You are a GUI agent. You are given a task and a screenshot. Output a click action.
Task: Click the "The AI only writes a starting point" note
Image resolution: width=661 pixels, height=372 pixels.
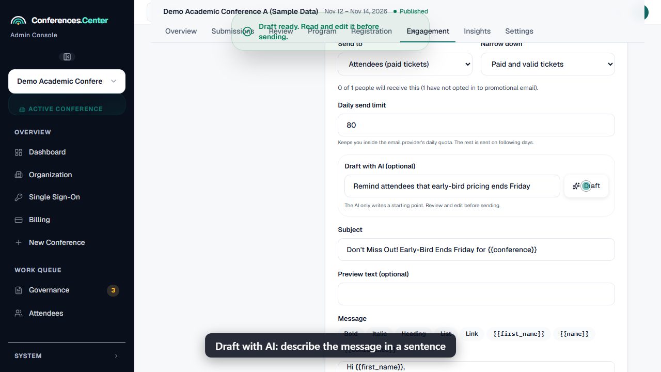[422, 206]
